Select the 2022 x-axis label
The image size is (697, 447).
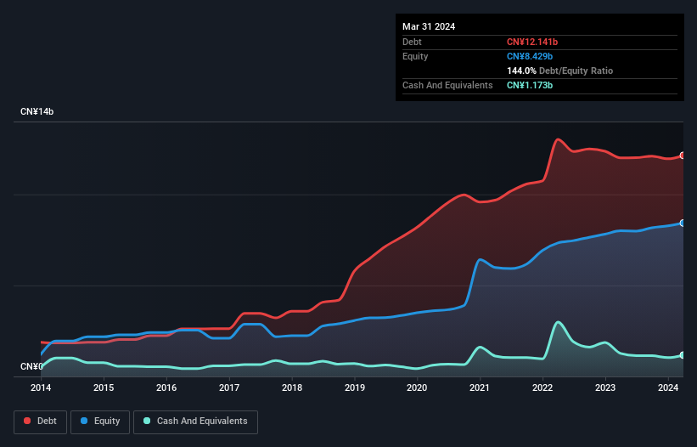point(542,388)
